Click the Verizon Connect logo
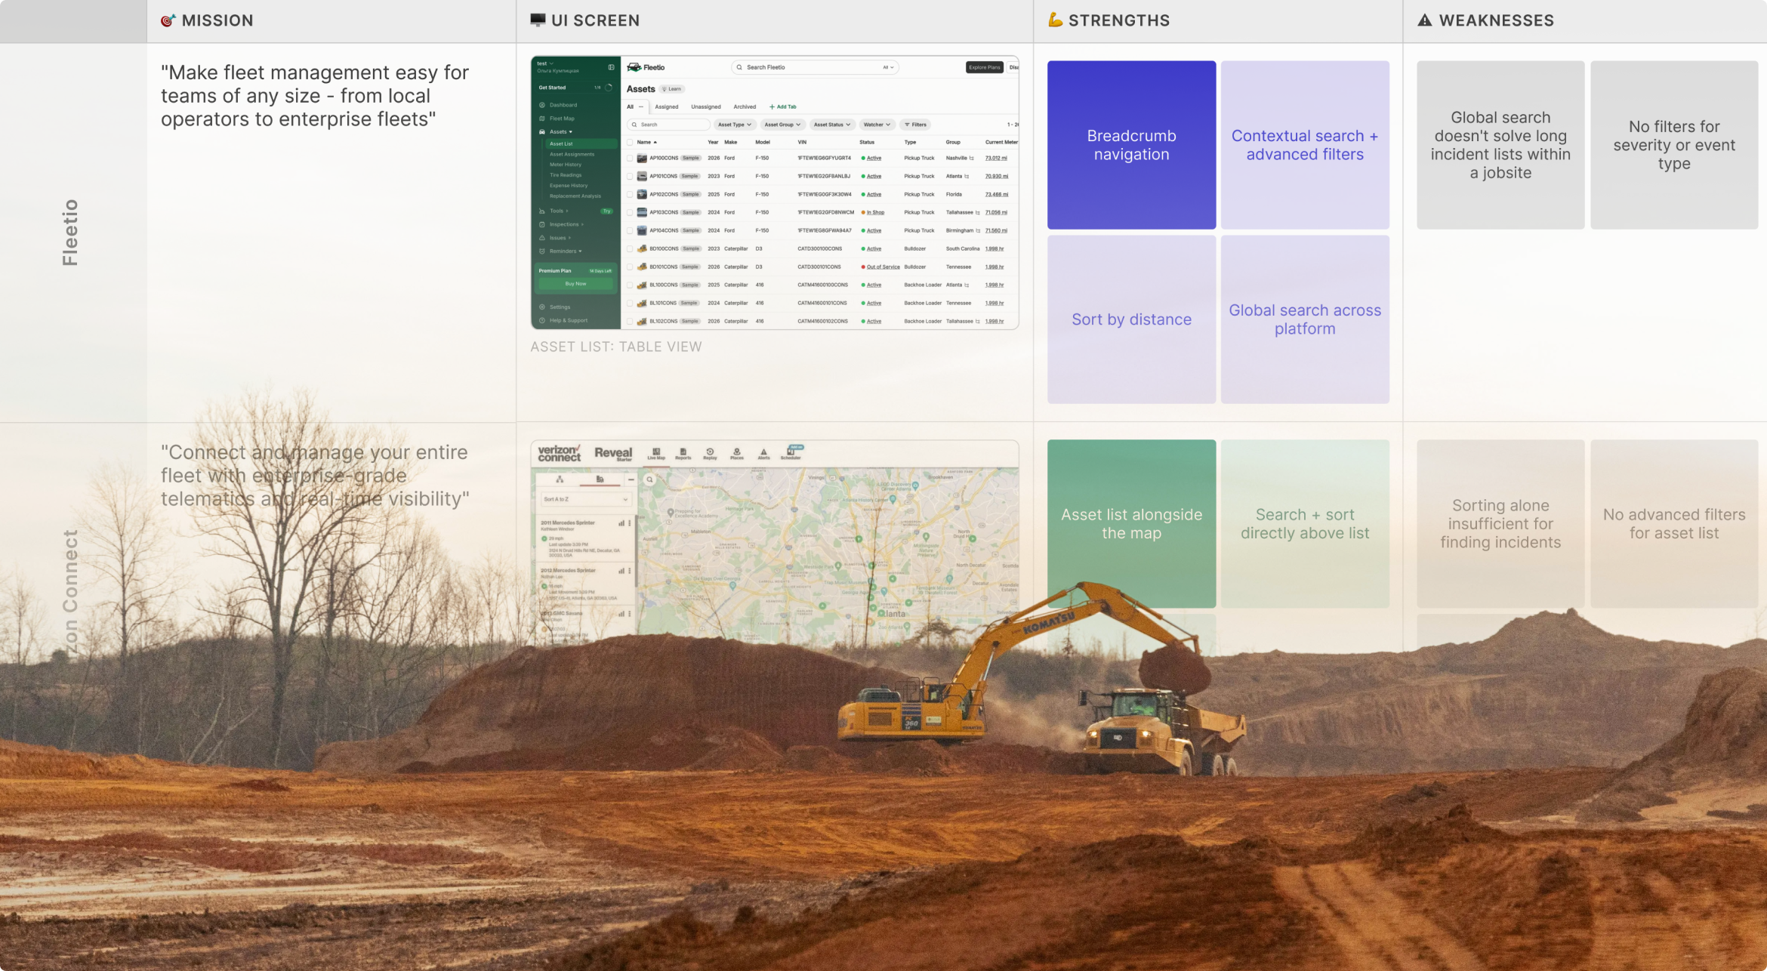The height and width of the screenshot is (971, 1767). tap(559, 453)
